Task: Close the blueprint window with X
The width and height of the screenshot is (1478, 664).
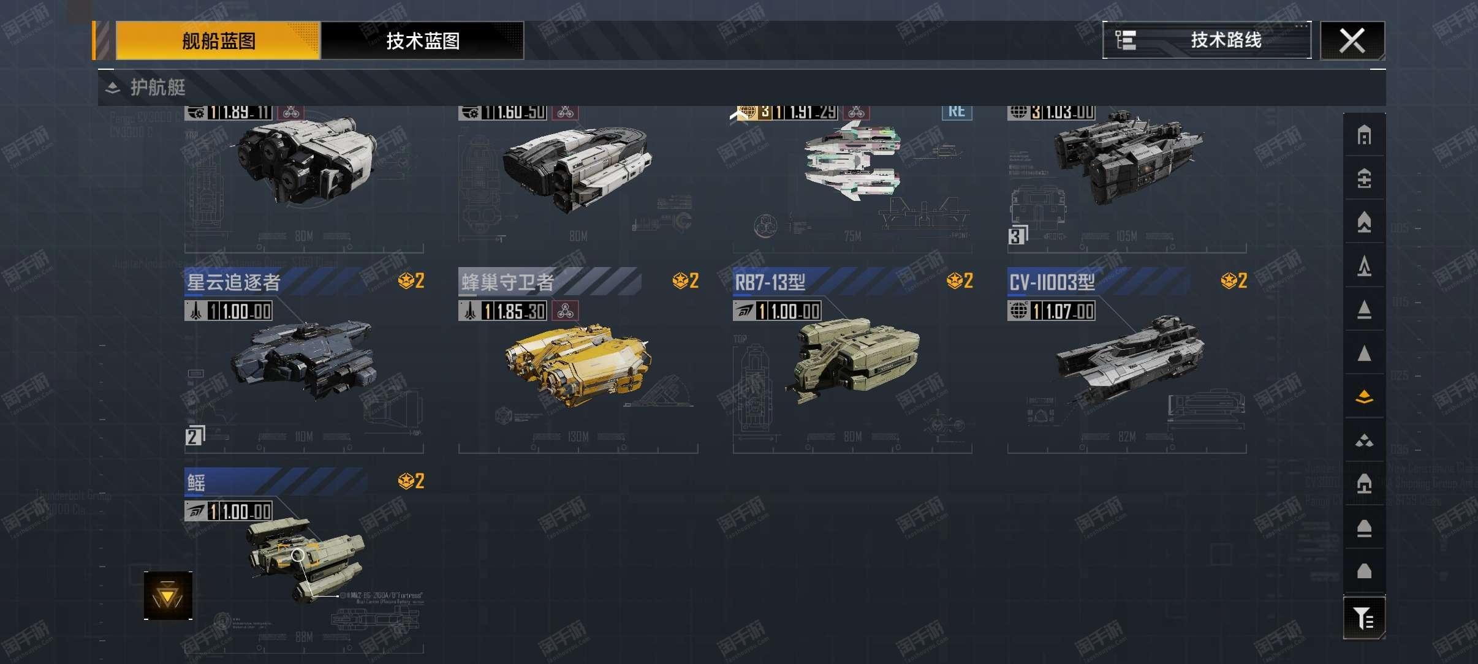Action: pyautogui.click(x=1352, y=40)
